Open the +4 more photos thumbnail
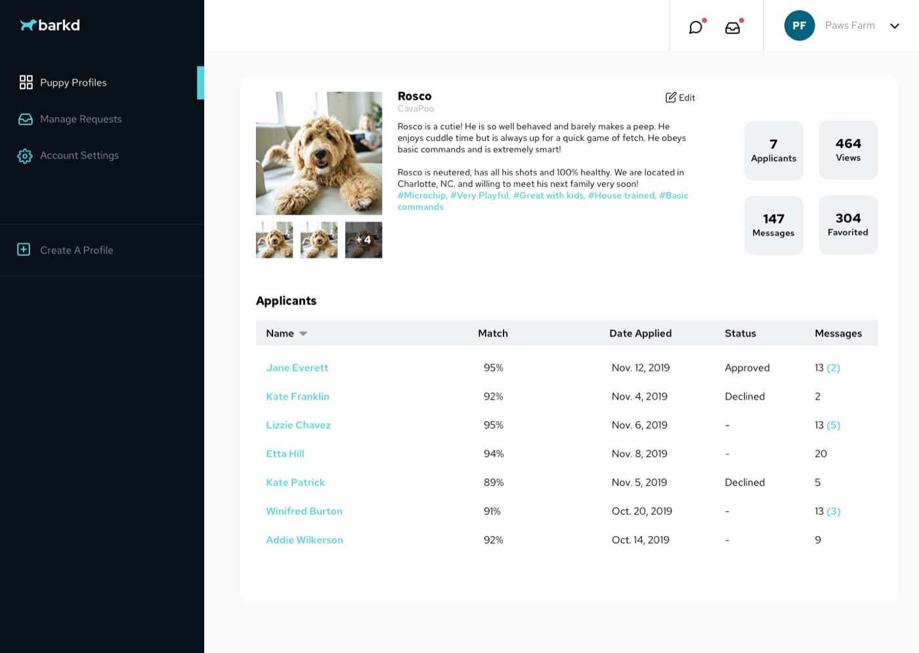The image size is (919, 653). [x=364, y=240]
